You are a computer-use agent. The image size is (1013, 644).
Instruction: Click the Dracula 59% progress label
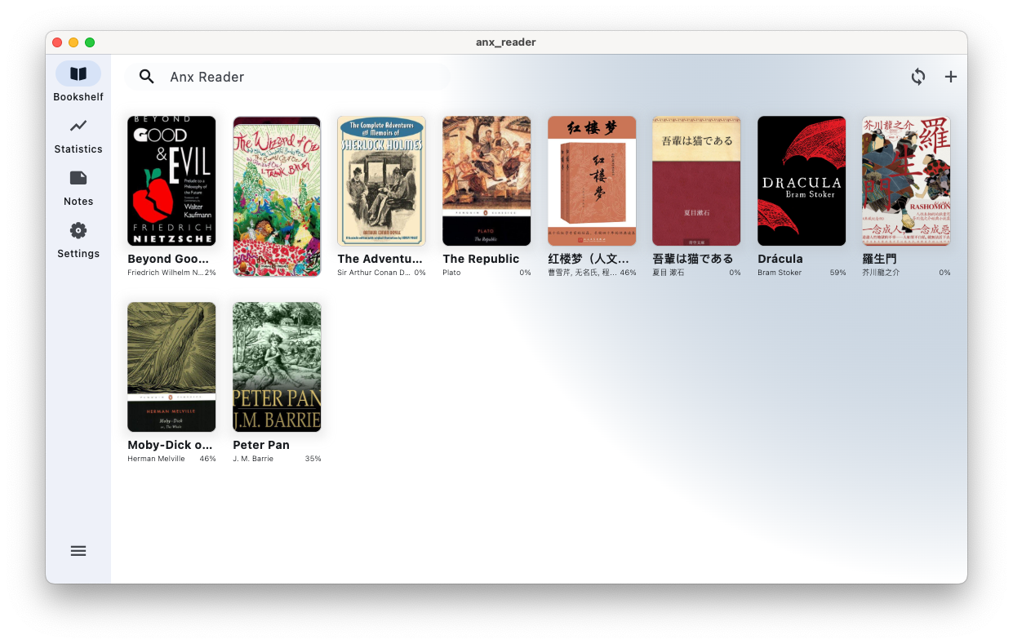coord(838,273)
